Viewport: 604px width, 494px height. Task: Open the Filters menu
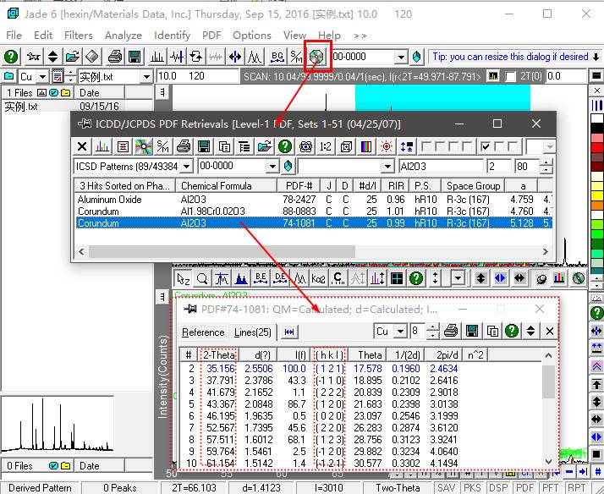click(x=78, y=35)
